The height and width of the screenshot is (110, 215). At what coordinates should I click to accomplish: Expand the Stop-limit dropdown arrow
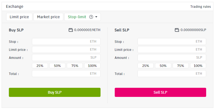point(96,17)
